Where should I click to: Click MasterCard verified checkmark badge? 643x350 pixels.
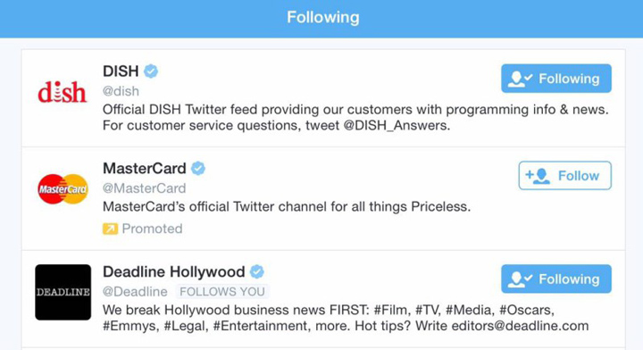coord(198,168)
